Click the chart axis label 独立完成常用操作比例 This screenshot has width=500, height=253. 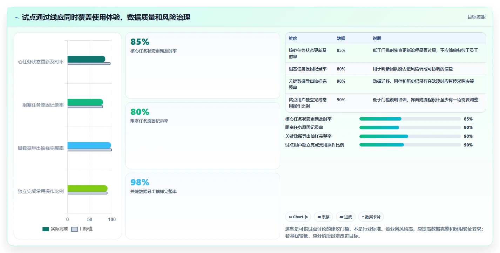(41, 191)
